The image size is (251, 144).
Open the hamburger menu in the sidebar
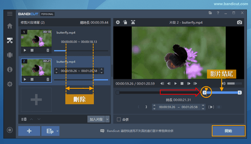tap(10, 14)
